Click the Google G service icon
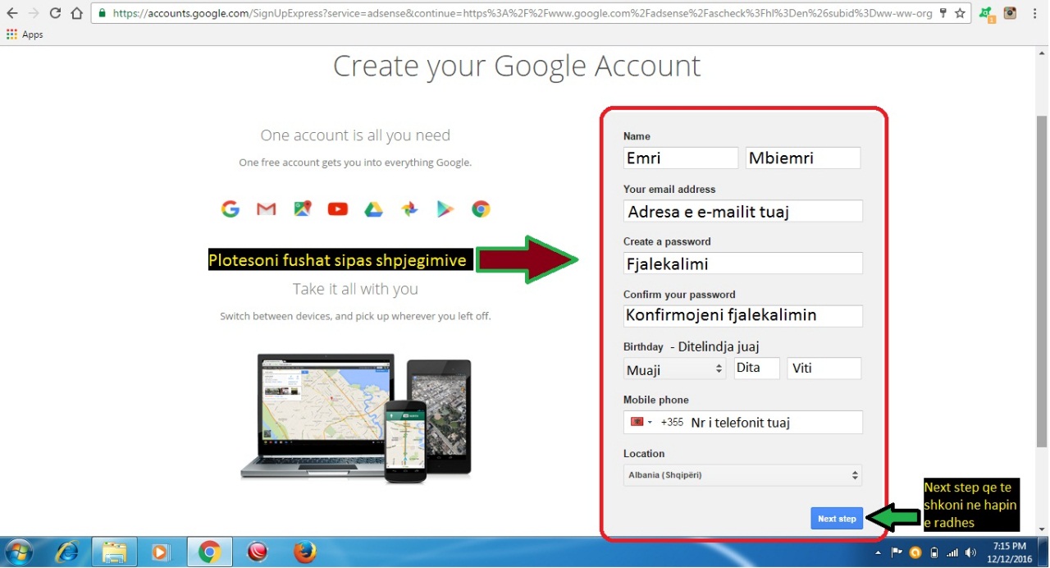The image size is (1050, 568). coord(231,208)
